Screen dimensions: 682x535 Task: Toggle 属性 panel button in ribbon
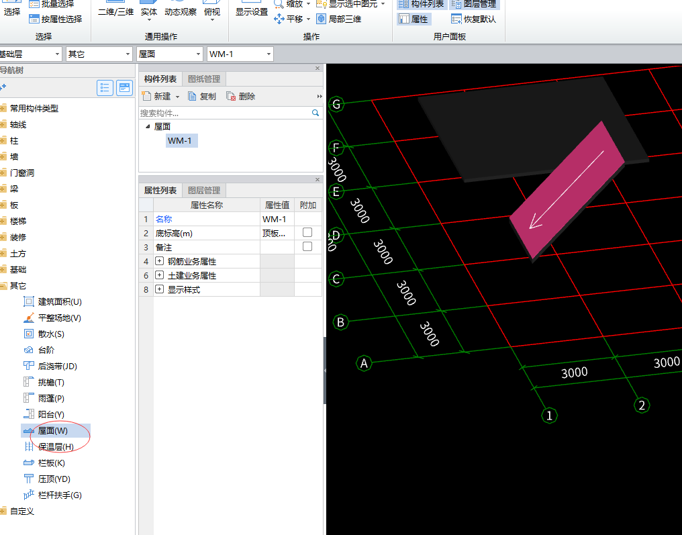[413, 19]
